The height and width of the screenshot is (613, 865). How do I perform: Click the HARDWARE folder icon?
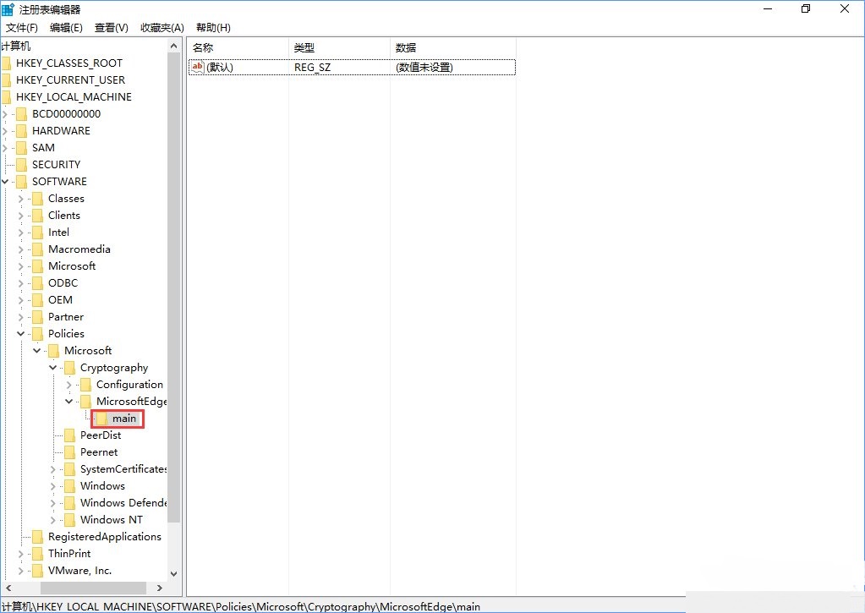point(21,131)
